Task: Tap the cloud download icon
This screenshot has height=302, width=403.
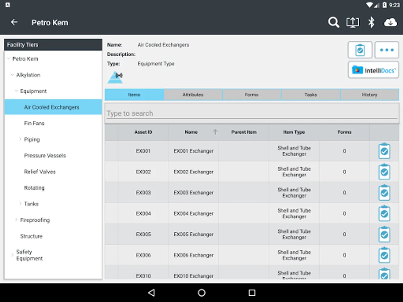Action: tap(390, 22)
